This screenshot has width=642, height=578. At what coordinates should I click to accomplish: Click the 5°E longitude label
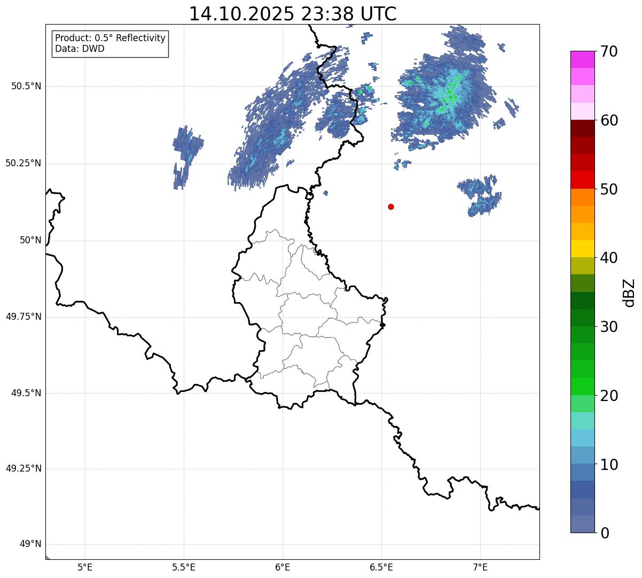point(85,567)
